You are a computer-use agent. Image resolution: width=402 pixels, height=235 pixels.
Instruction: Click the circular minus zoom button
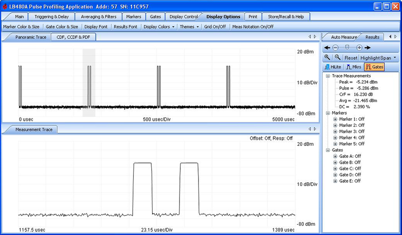(335, 48)
